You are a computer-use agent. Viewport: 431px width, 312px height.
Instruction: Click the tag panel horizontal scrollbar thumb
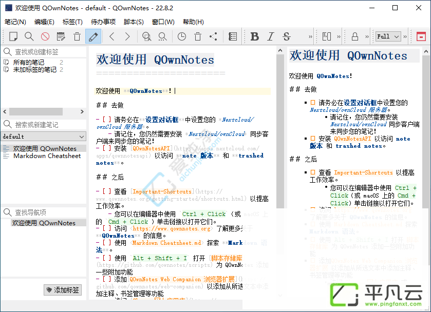tap(36, 111)
